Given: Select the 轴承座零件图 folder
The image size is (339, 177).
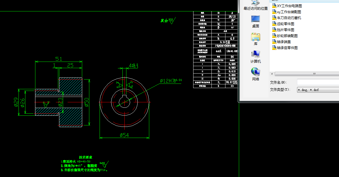Looking at the screenshot, I should click(285, 48).
